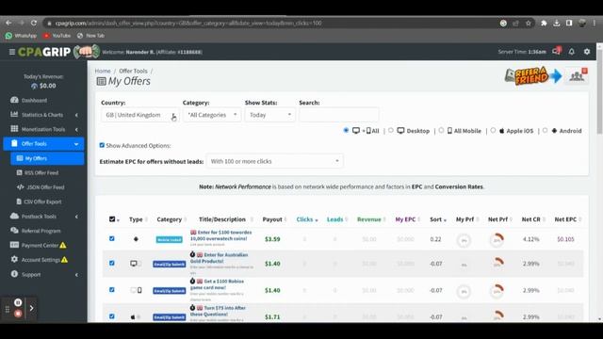Screen dimensions: 603x339
Task: Expand Statistics & Charts menu
Action: [43, 115]
